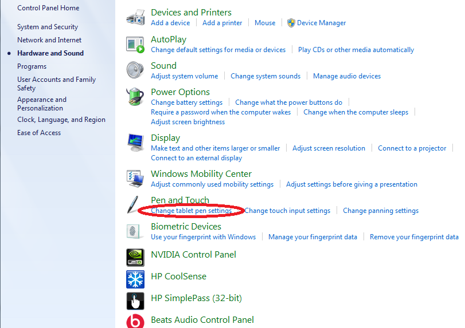Click Change default settings for media or devices
The width and height of the screenshot is (465, 328).
218,50
